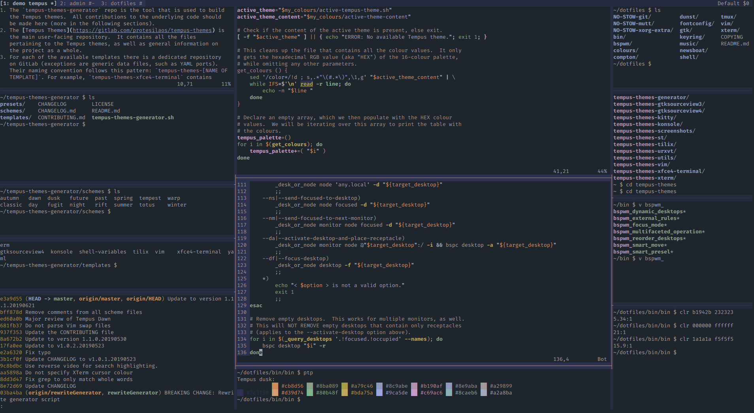
Task: Open the gitlab.com tempus-themes URL
Action: (x=142, y=30)
